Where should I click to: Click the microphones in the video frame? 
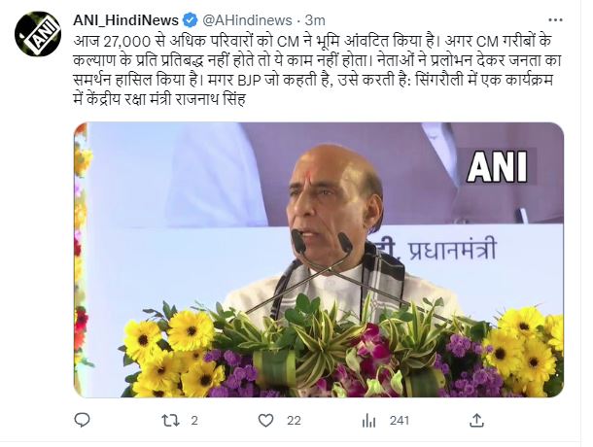(322, 242)
